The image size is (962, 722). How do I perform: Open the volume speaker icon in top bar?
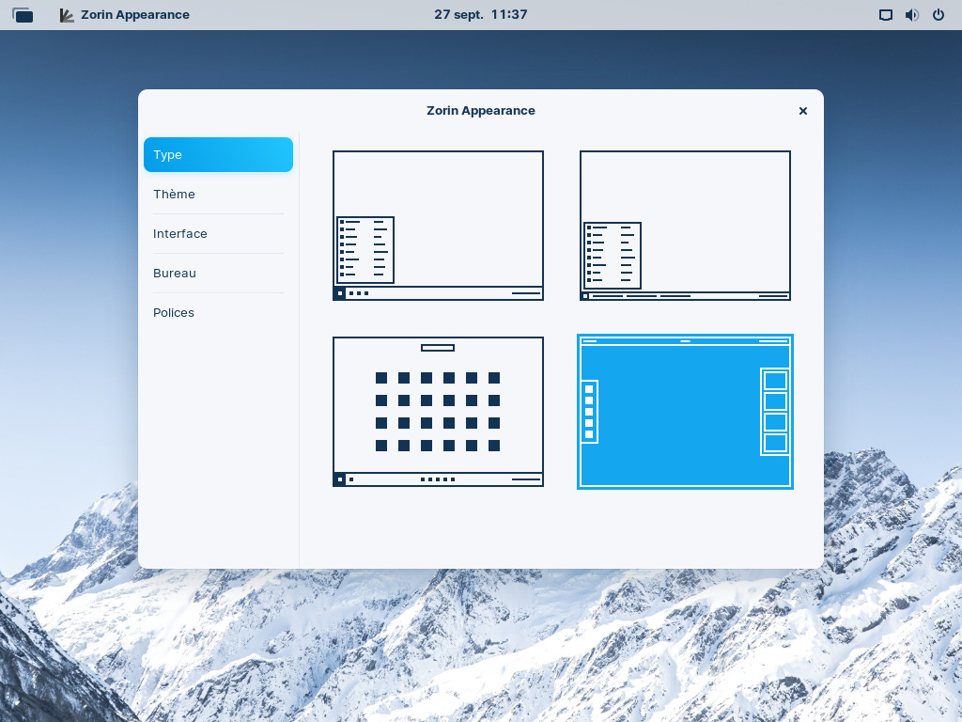point(912,15)
